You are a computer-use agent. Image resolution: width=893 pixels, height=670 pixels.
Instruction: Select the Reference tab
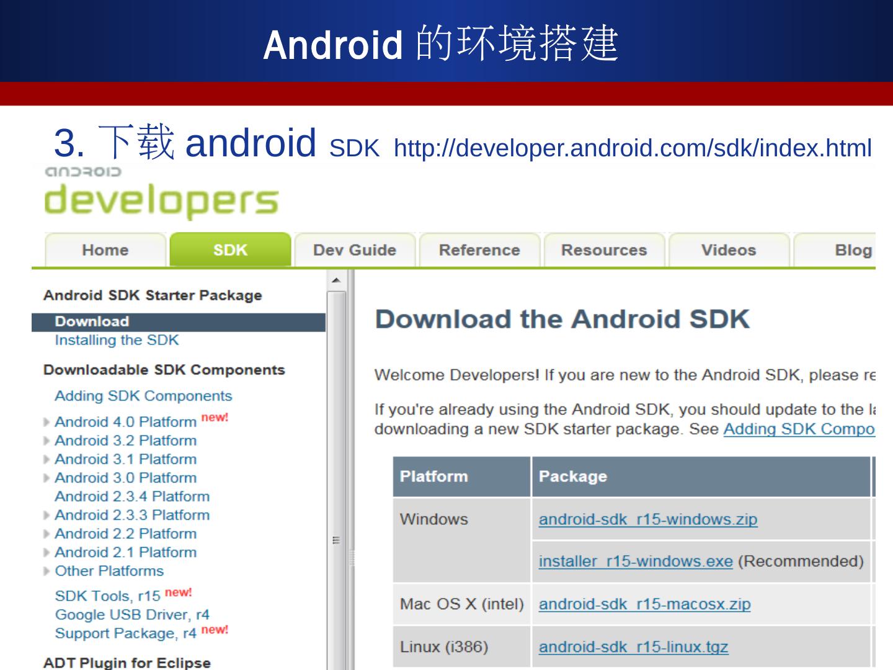pyautogui.click(x=479, y=250)
